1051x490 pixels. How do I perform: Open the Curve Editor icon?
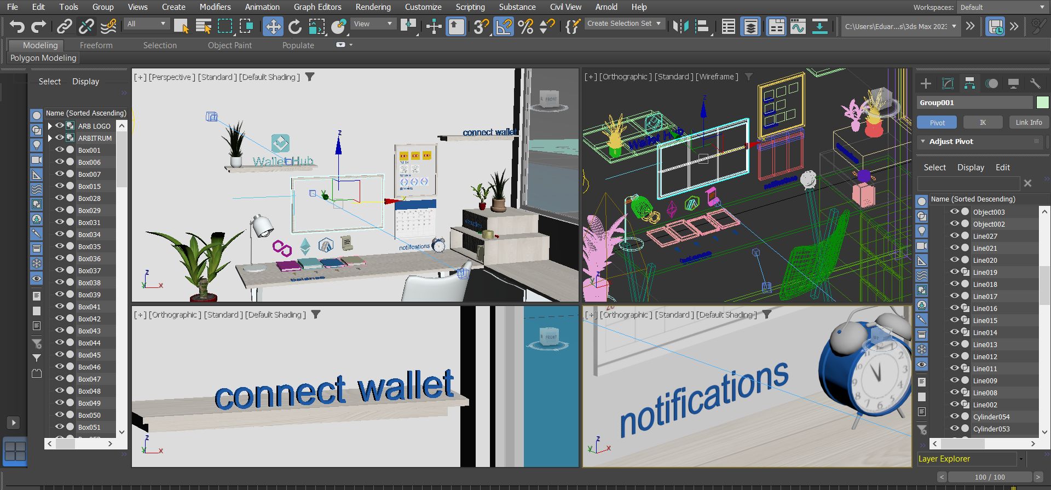798,26
